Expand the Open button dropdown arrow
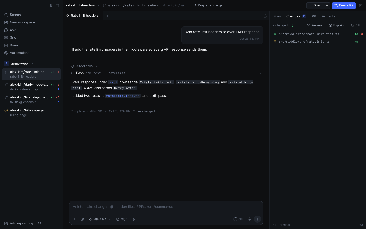366x229 pixels. (327, 5)
